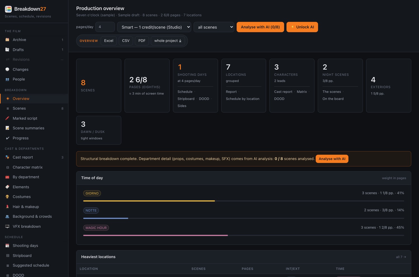Click the MAGIC HOUR progress bar
The image size is (419, 277).
click(x=244, y=235)
